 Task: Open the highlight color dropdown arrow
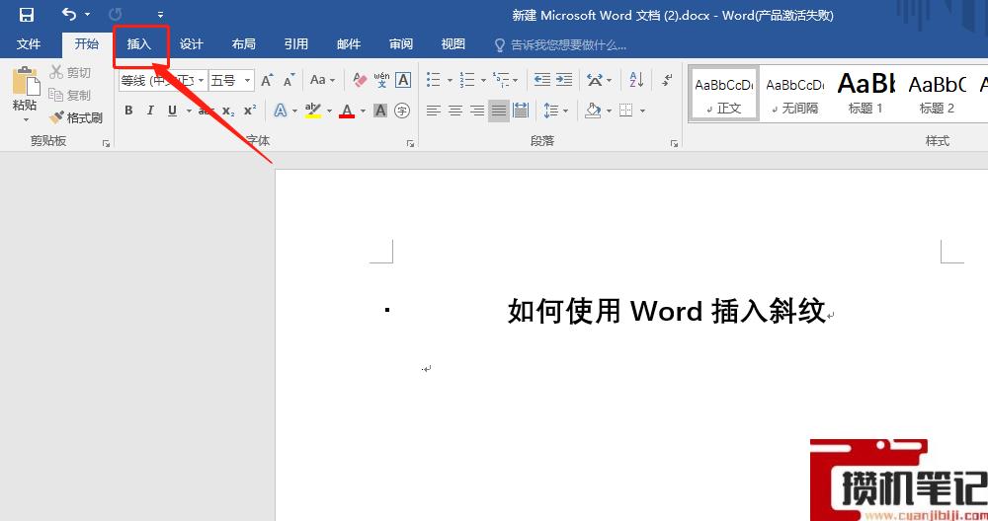[330, 112]
